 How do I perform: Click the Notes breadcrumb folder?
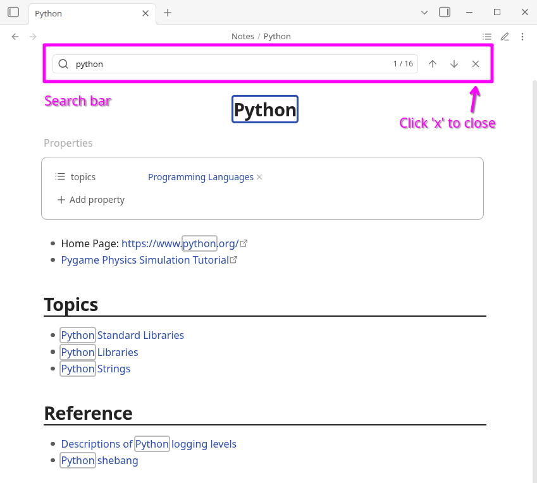(242, 37)
